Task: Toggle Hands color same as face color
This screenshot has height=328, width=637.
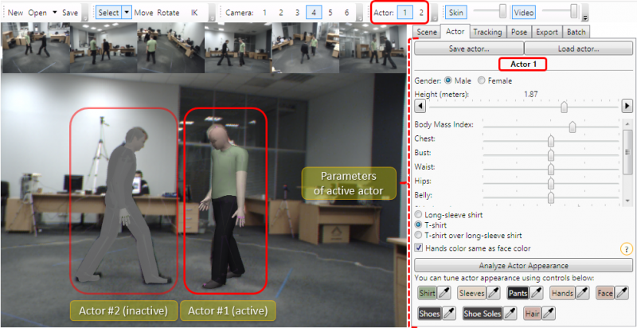Action: [x=418, y=248]
